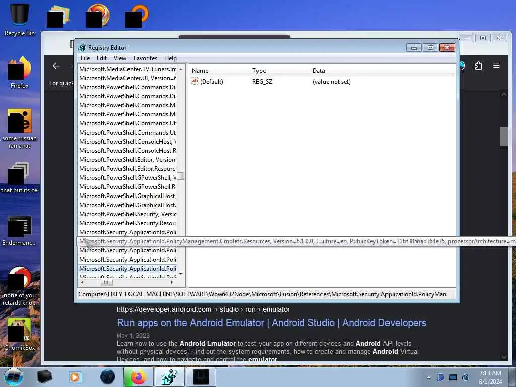Viewport: 516px width, 387px height.
Task: Open the File menu in Registry Editor
Action: (x=85, y=58)
